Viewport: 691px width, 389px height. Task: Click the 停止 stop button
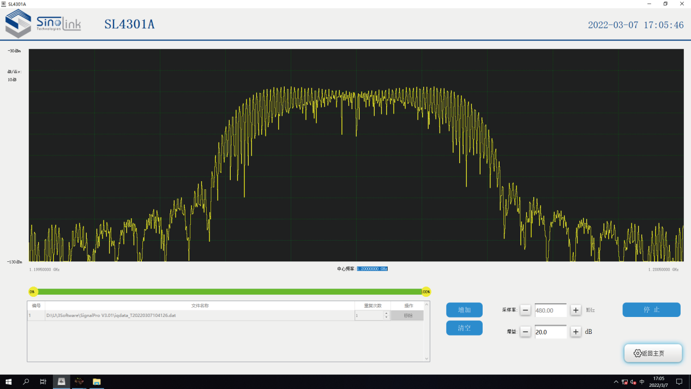pos(651,310)
